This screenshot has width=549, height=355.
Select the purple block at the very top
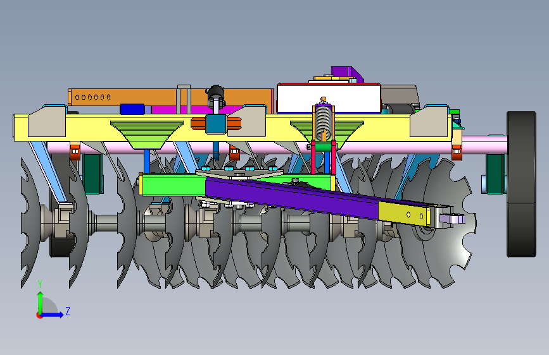click(346, 73)
